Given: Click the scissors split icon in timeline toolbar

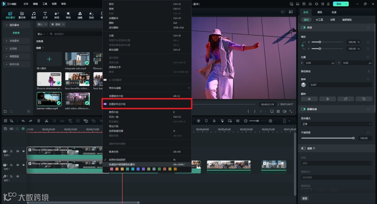Looking at the screenshot, I should pos(46,121).
